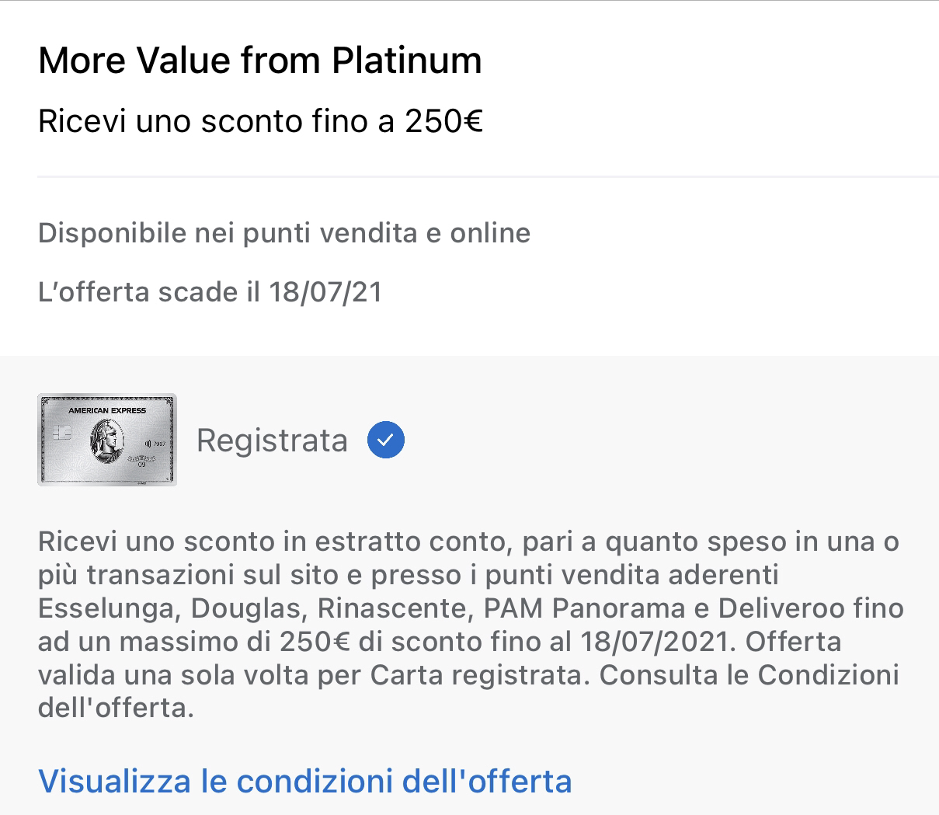Tap the Ricevi uno sconto fino a 250€ subtitle
This screenshot has width=939, height=815.
click(261, 121)
